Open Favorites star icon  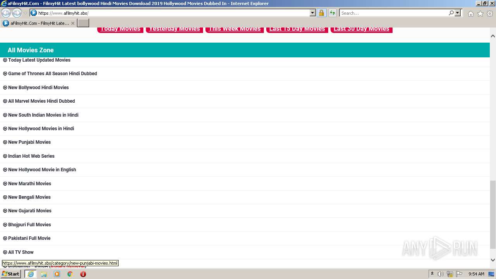480,14
